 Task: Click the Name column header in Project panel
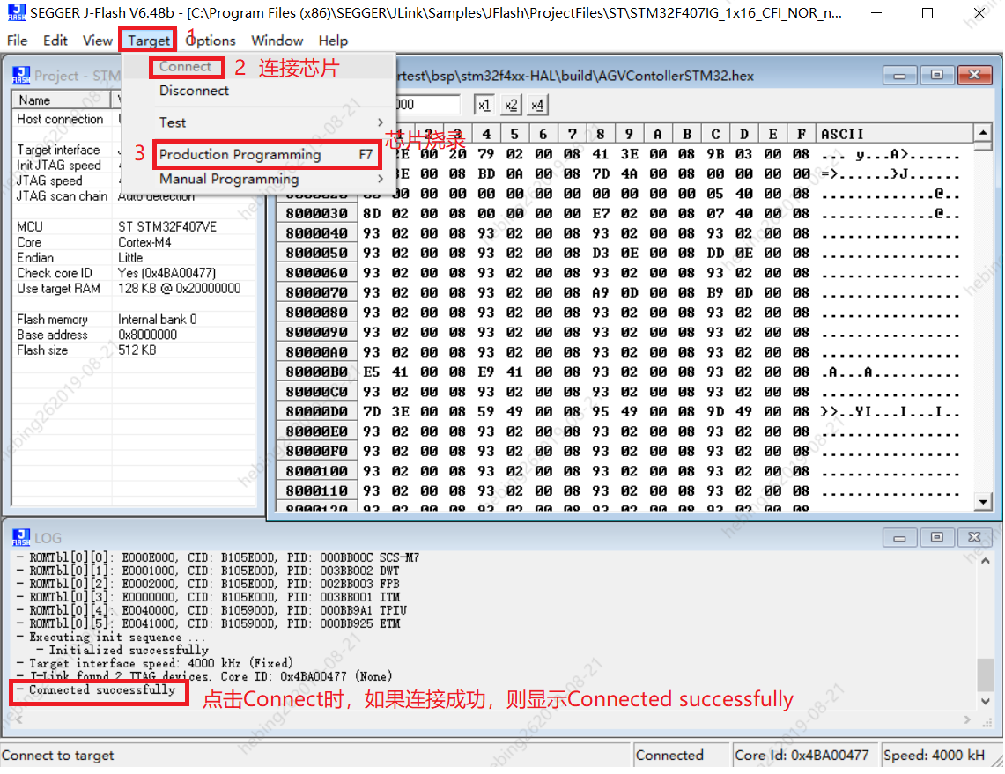(x=62, y=100)
